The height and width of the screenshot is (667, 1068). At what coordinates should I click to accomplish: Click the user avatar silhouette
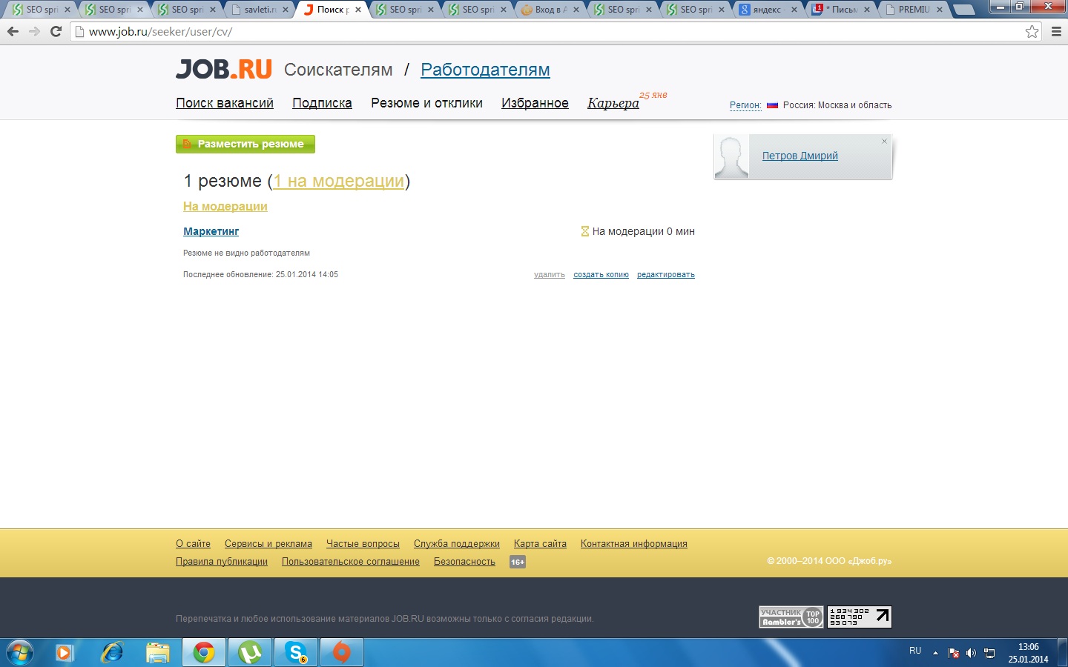(731, 156)
